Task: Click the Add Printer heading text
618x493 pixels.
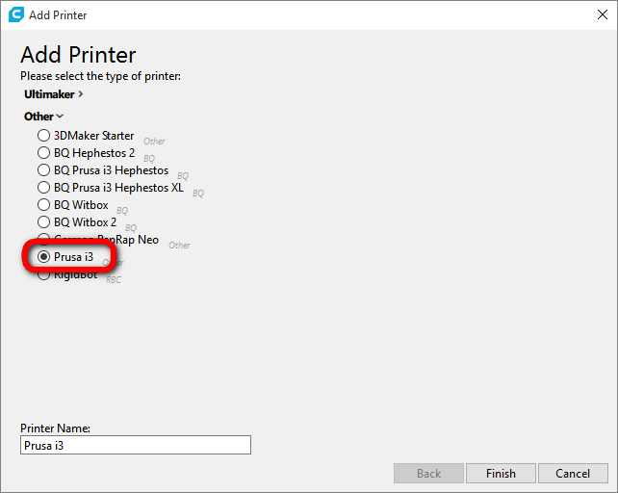Action: 78,55
